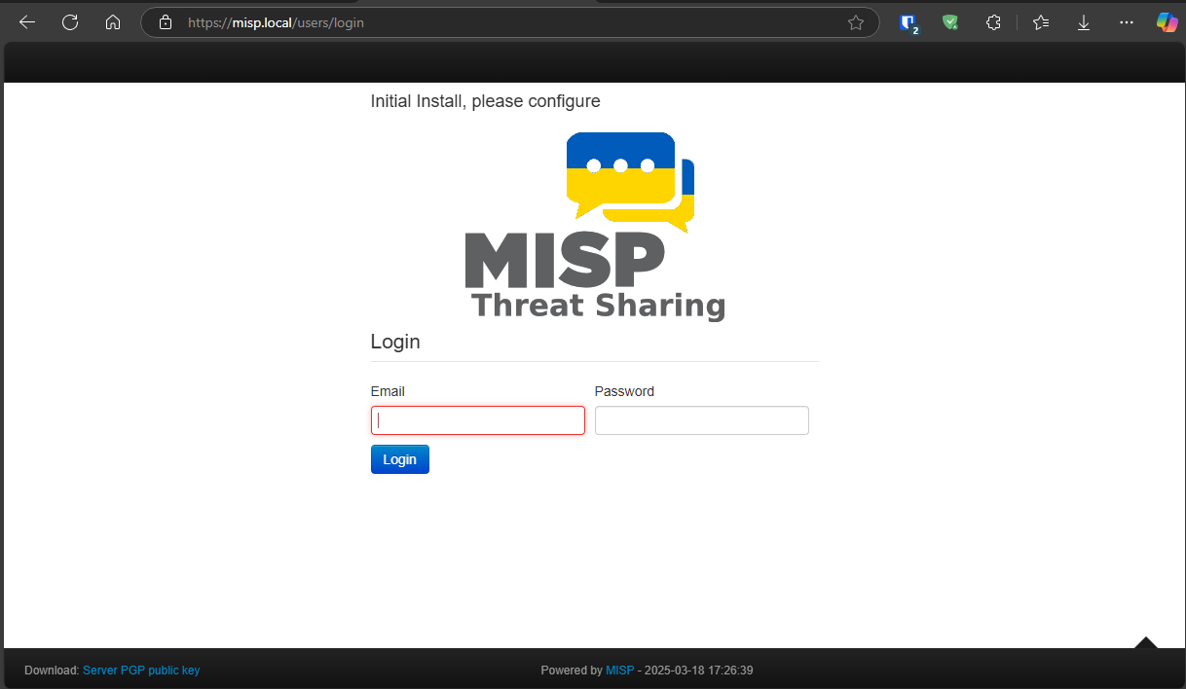Open the green shield ad-blocker extension
This screenshot has width=1186, height=689.
pyautogui.click(x=949, y=21)
